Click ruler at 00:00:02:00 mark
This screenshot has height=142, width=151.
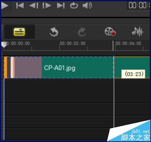[73, 43]
